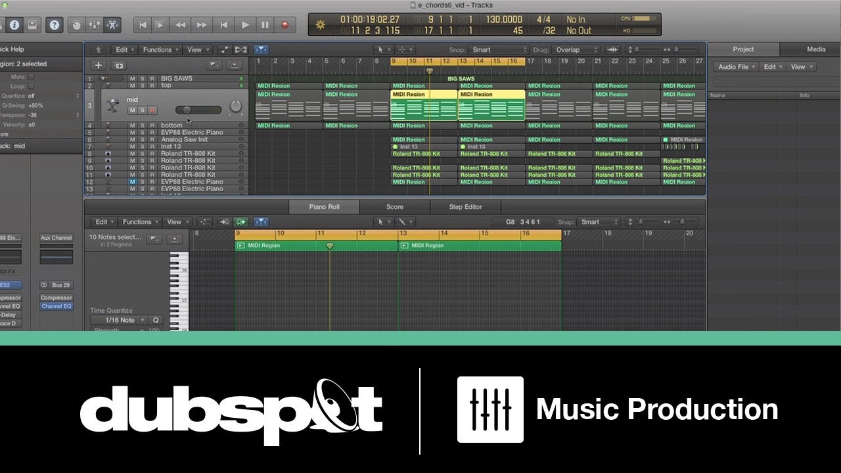Switch to the Step Editor tab
Screen dimensions: 841x473
click(x=465, y=206)
